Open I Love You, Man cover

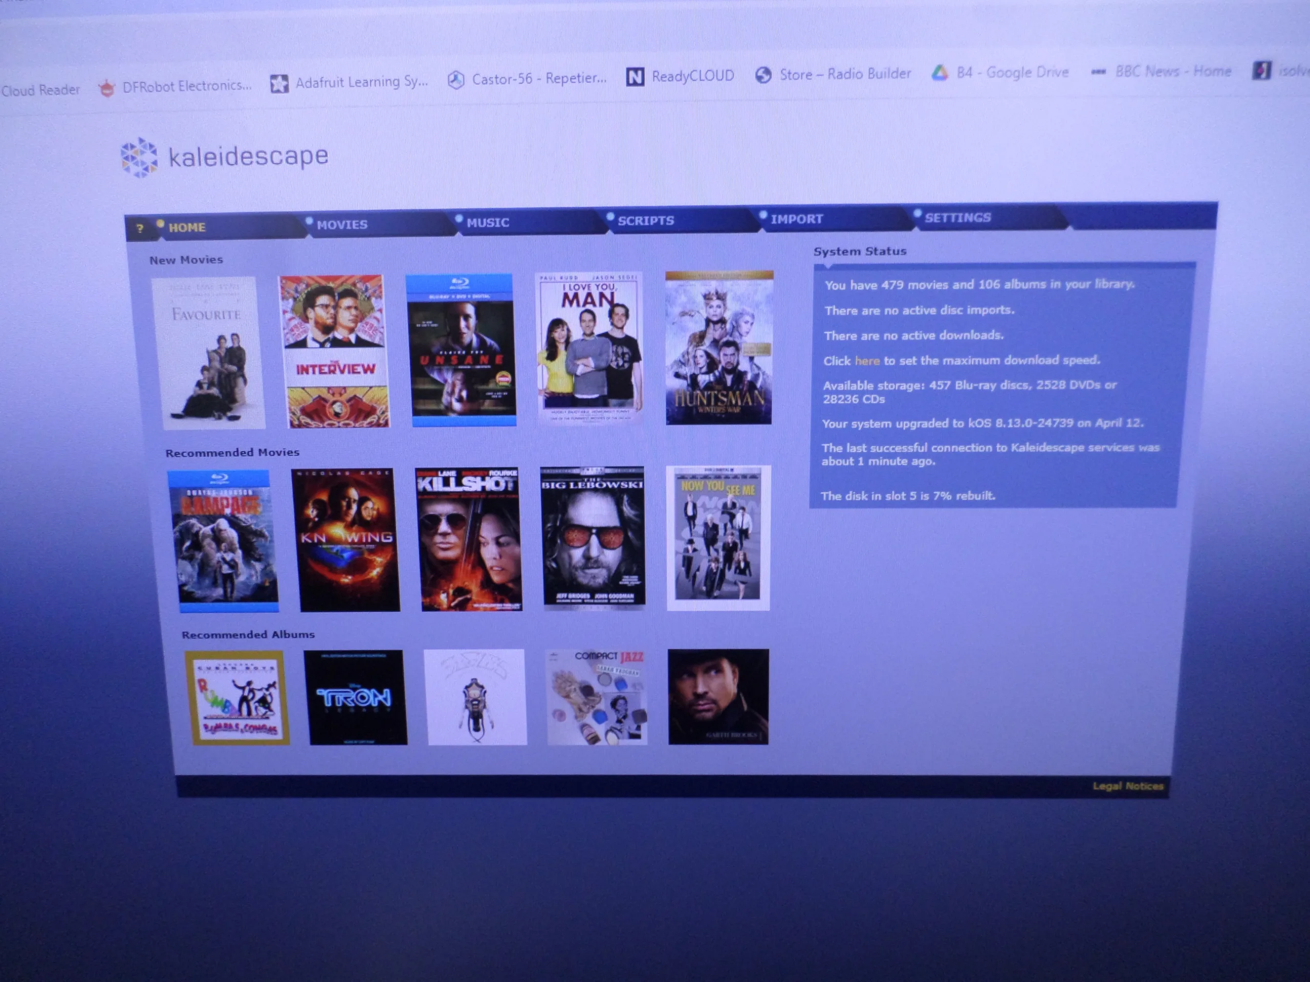tap(589, 348)
